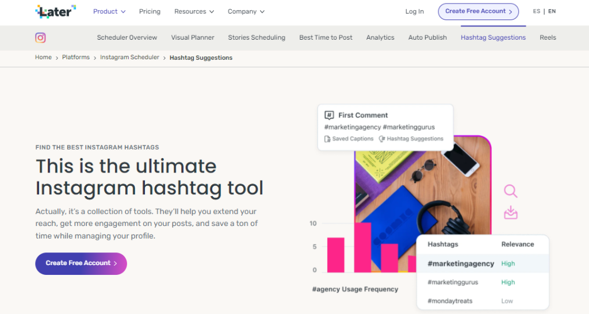
Task: Switch language to ES
Action: point(537,12)
